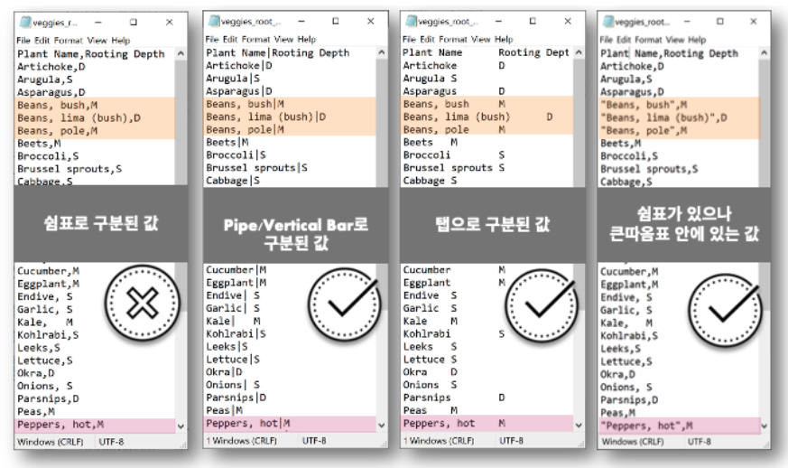Open View menu in the quoted-comma window
The image size is (788, 468).
click(x=675, y=40)
